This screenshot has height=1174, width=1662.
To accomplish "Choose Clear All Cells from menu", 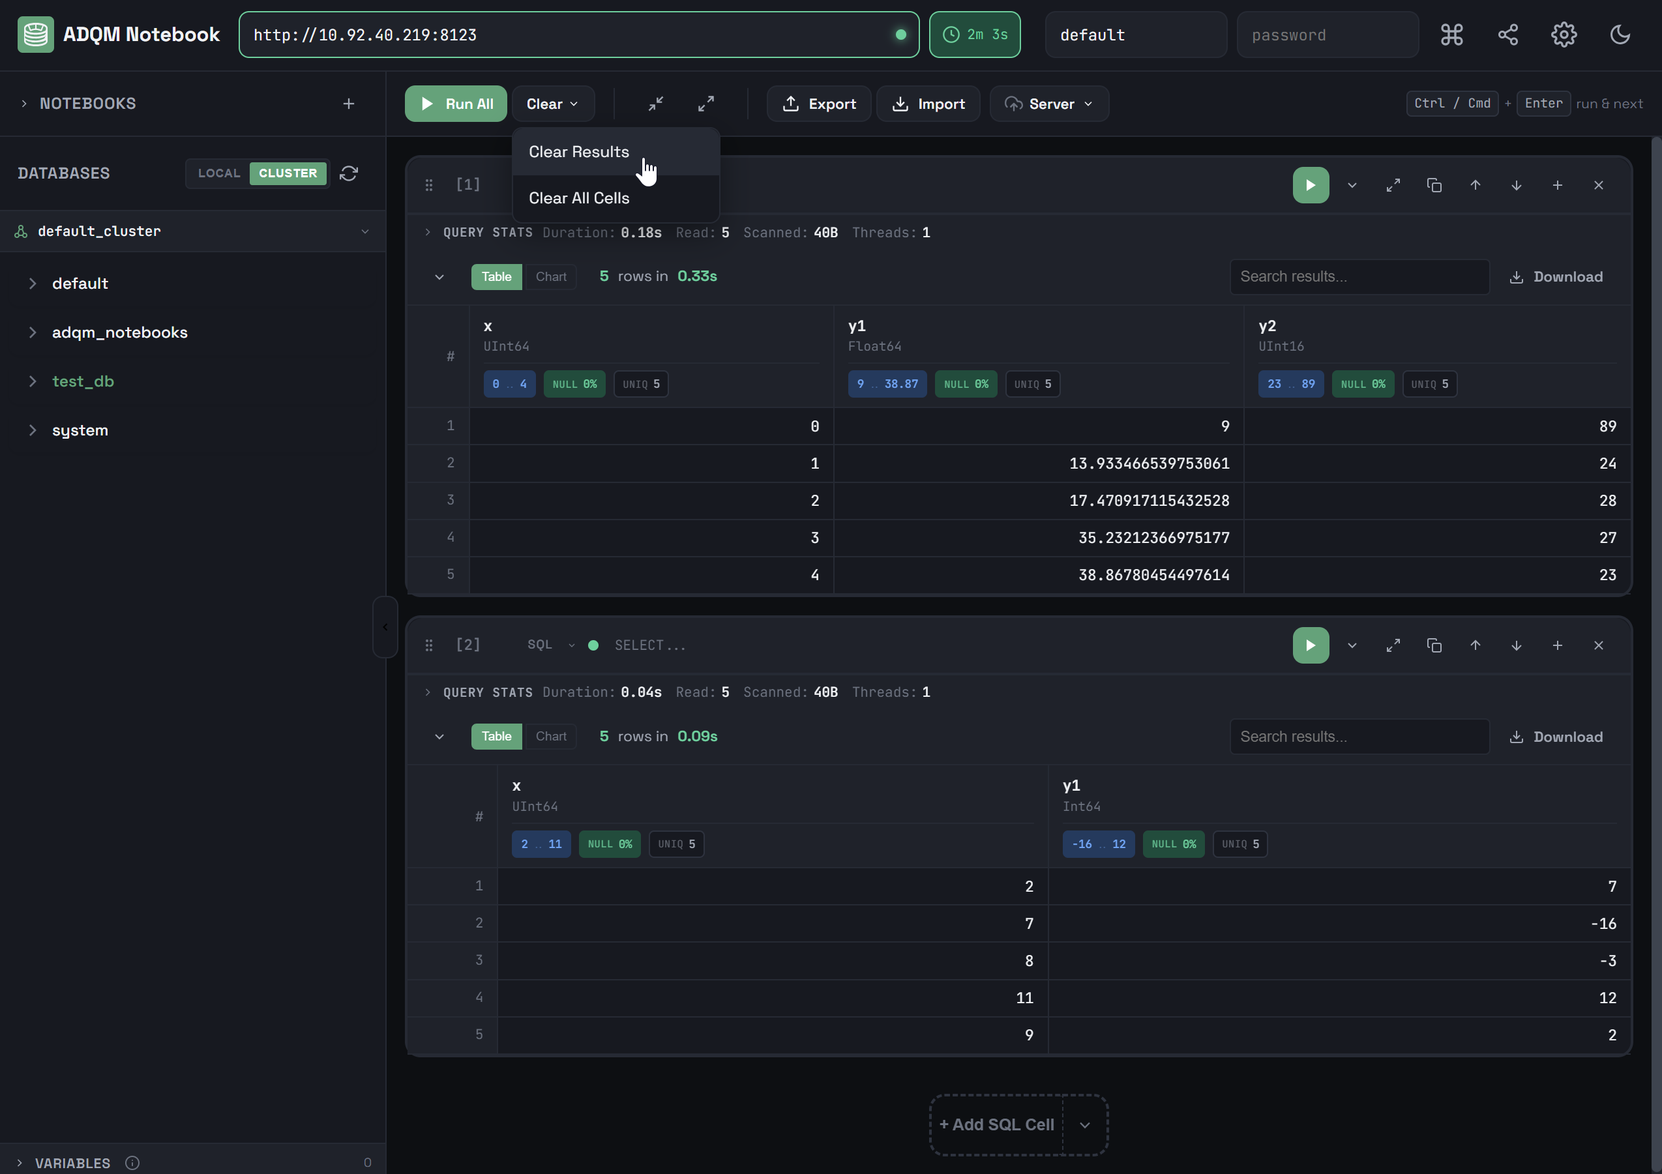I will [578, 198].
